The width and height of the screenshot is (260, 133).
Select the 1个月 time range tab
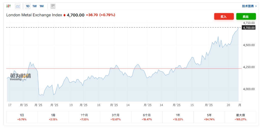84,117
